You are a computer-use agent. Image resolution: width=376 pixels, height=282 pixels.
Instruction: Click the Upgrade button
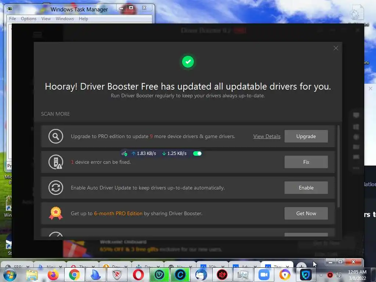(x=306, y=136)
